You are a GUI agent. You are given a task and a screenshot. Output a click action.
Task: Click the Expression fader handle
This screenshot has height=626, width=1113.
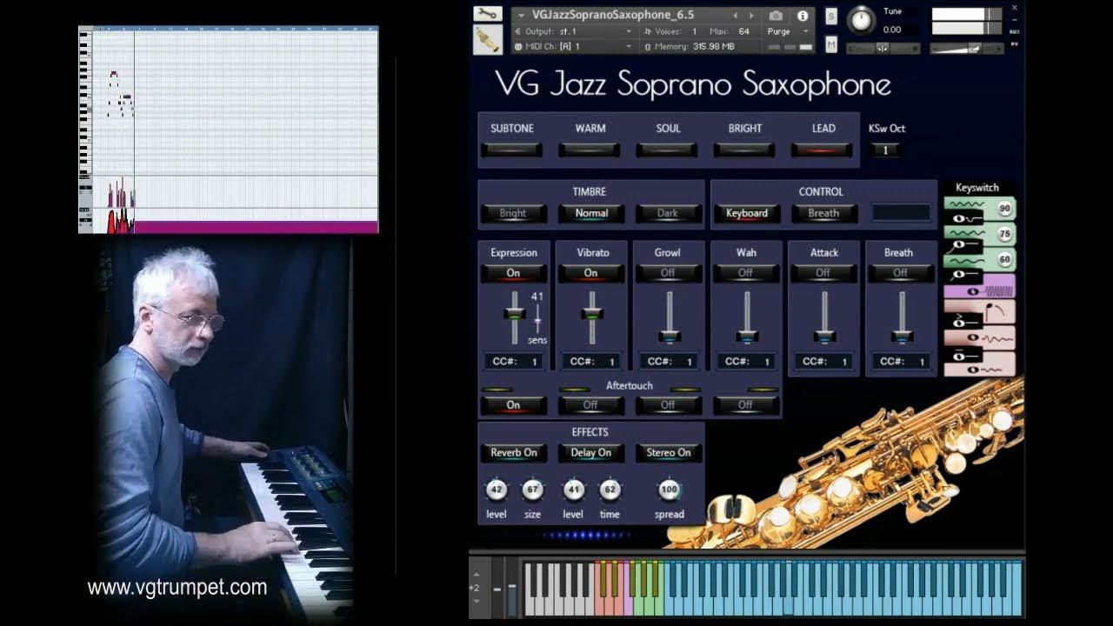[x=514, y=315]
